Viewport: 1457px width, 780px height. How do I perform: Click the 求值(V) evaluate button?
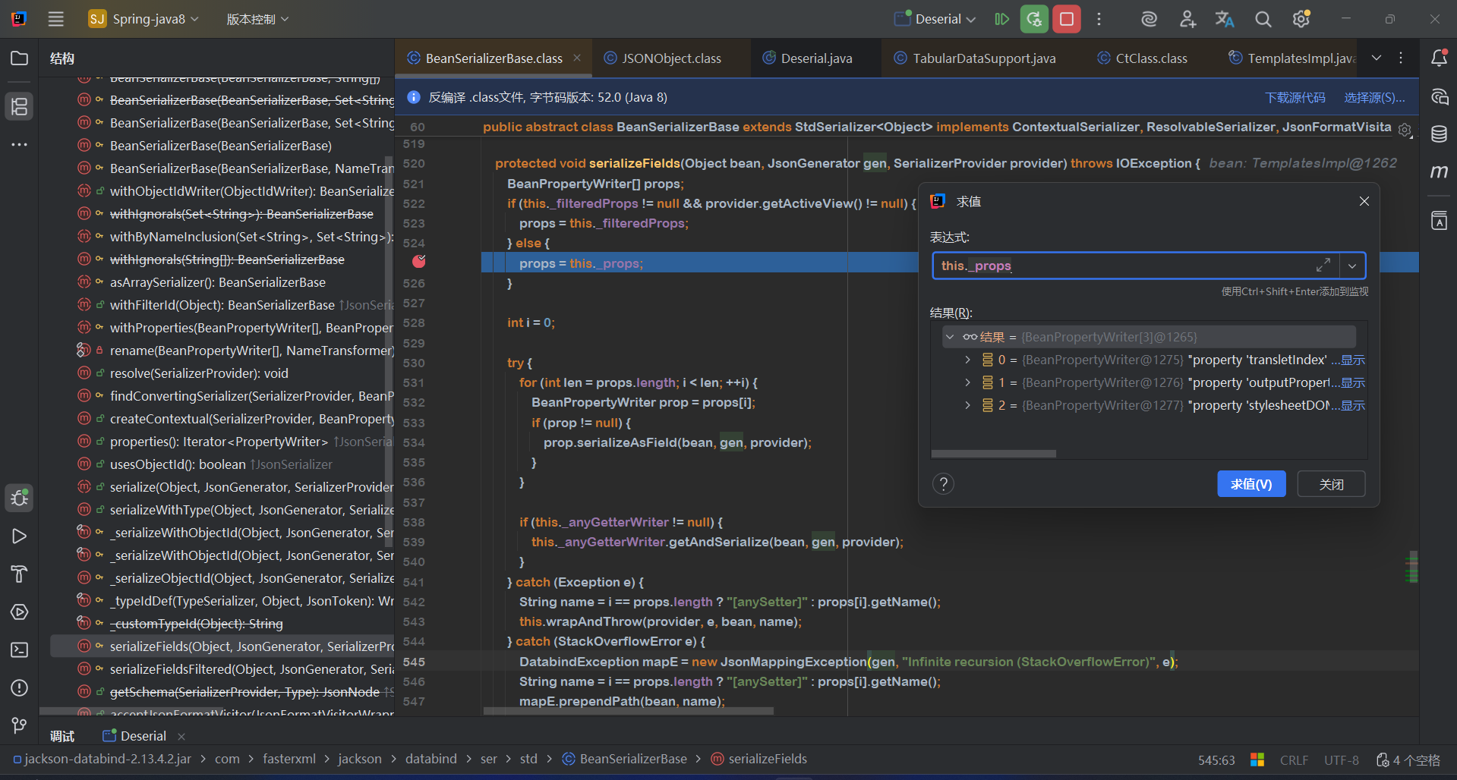point(1250,484)
